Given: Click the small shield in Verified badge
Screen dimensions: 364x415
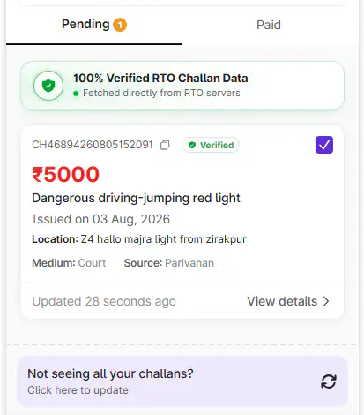Looking at the screenshot, I should pyautogui.click(x=192, y=145).
